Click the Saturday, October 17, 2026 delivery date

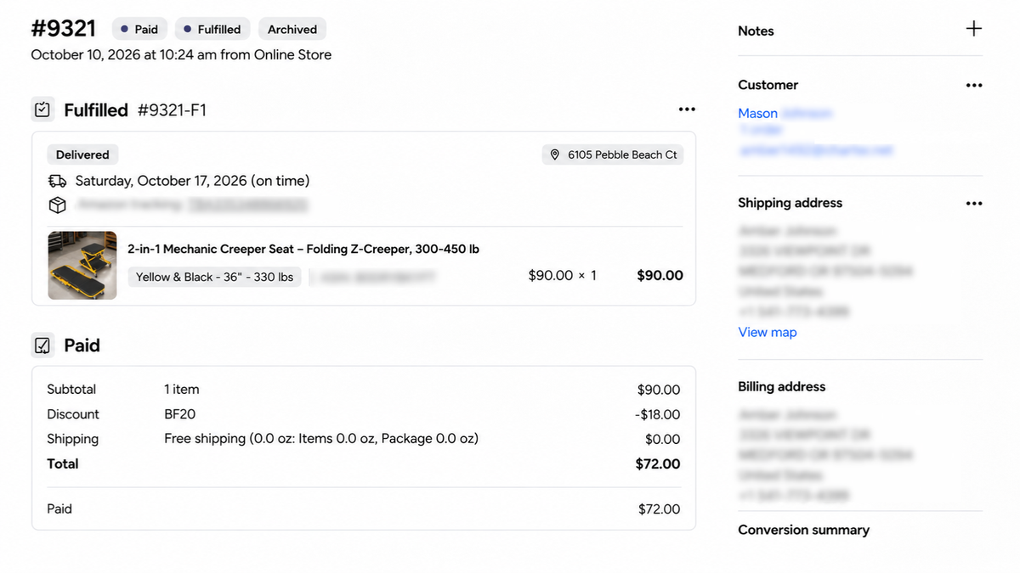tap(192, 181)
